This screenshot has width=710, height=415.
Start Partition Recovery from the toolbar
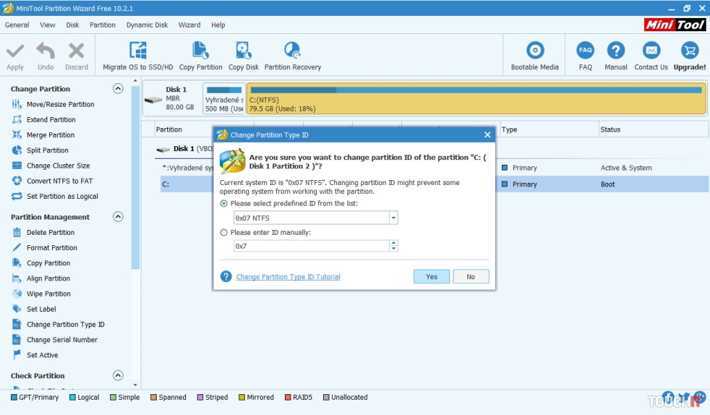292,51
